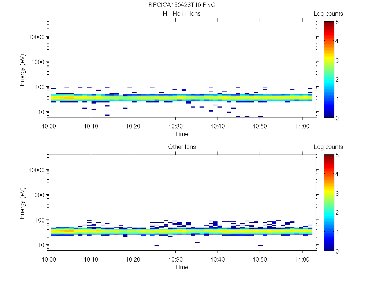Select the 'Other Ions' plot title
This screenshot has width=375, height=281.
pos(182,147)
